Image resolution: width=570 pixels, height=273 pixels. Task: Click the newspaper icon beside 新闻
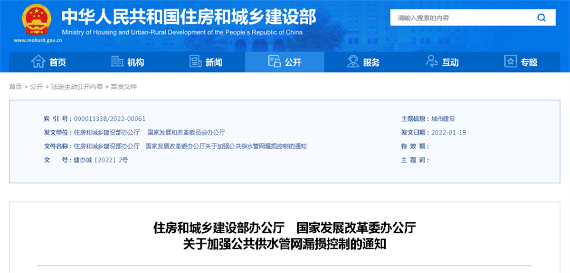pos(196,62)
